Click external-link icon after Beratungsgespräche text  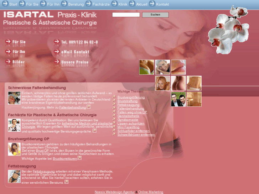[x=94, y=131]
